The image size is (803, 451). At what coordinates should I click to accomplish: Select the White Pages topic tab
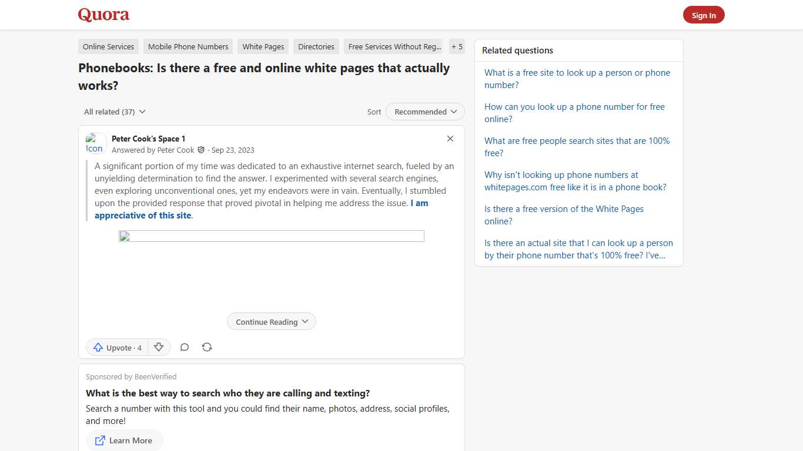(x=263, y=46)
